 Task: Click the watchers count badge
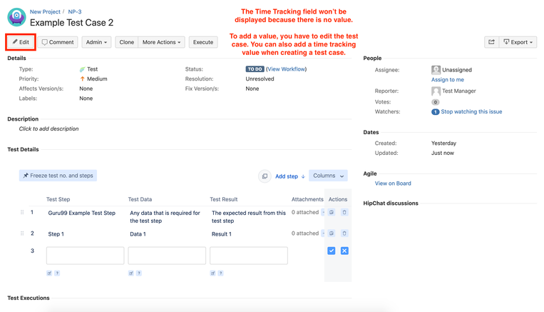pos(435,112)
